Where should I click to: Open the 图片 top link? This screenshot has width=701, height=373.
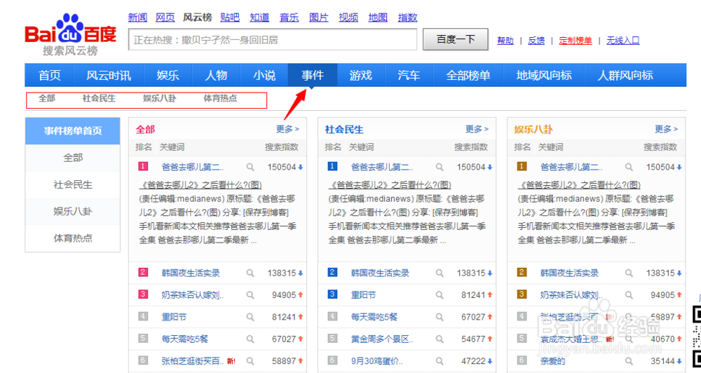click(x=318, y=18)
